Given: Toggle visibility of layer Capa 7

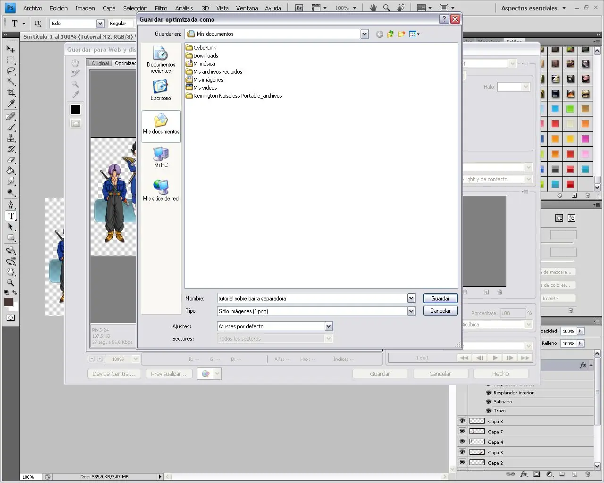Looking at the screenshot, I should (x=462, y=431).
